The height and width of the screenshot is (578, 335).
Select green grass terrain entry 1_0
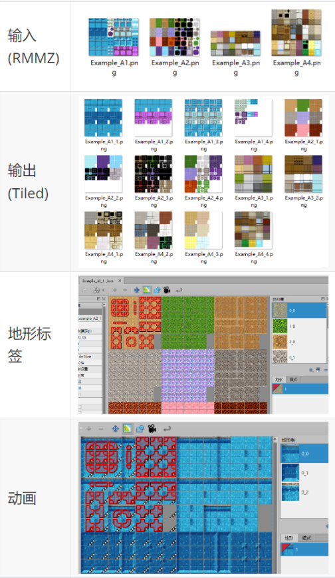coord(299,326)
